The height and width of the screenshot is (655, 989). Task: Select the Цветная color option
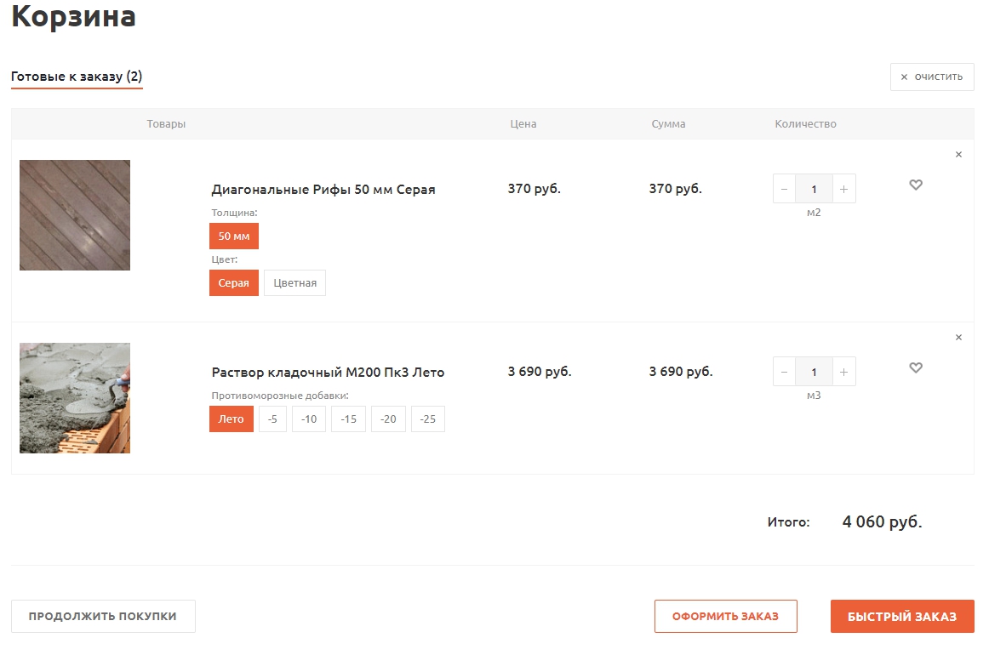pyautogui.click(x=294, y=283)
